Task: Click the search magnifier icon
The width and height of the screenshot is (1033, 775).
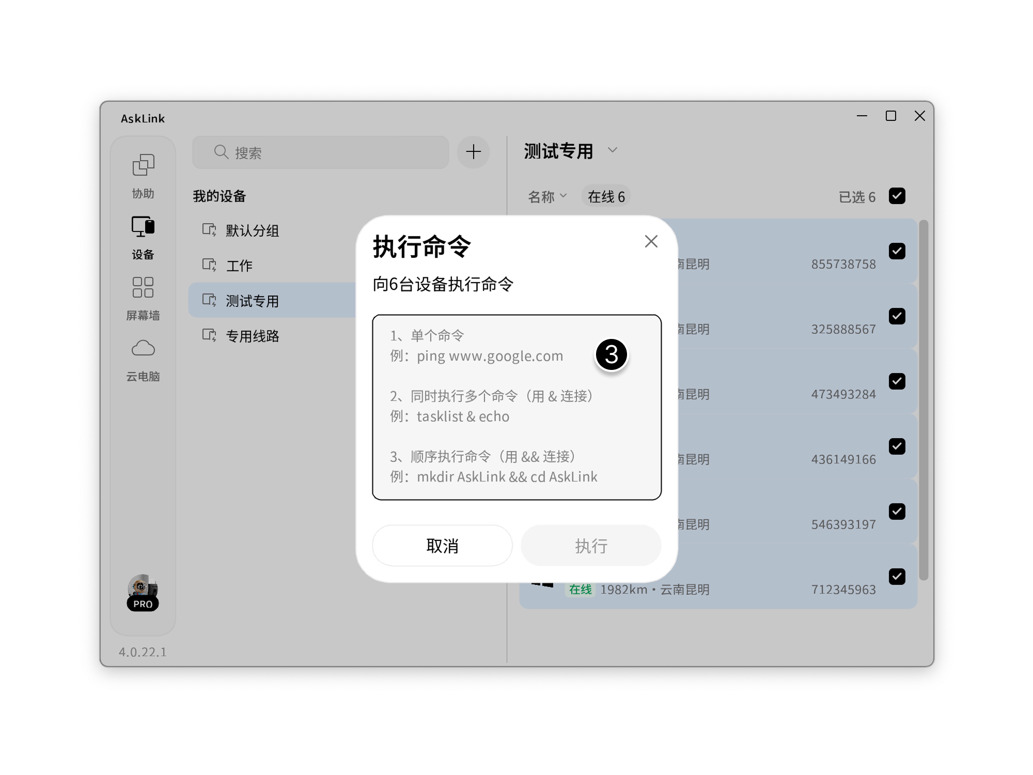Action: [221, 151]
